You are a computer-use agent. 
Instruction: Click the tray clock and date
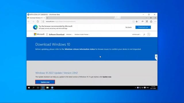(153, 88)
